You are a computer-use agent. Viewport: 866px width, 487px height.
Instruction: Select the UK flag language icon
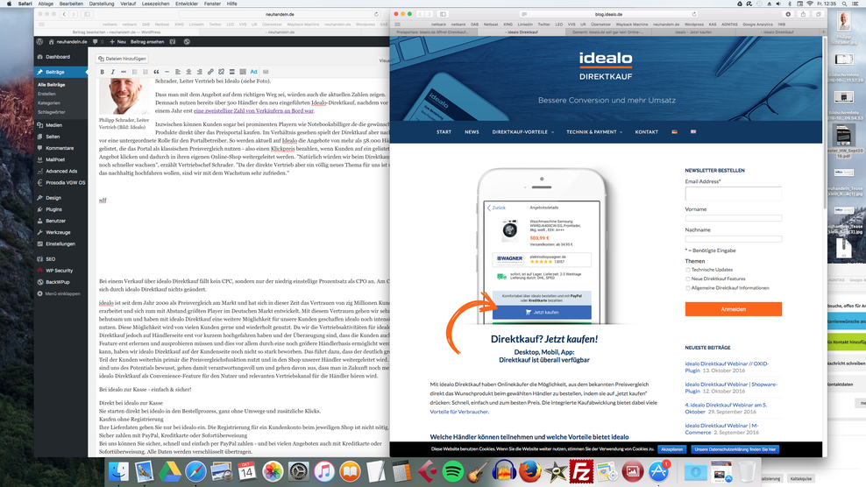click(693, 132)
